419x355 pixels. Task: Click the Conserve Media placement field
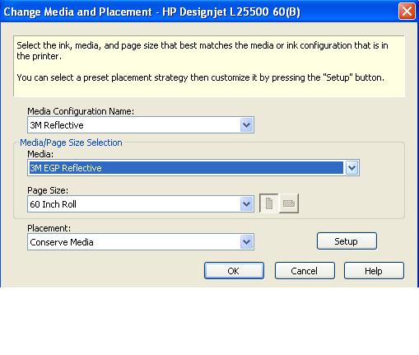(141, 242)
